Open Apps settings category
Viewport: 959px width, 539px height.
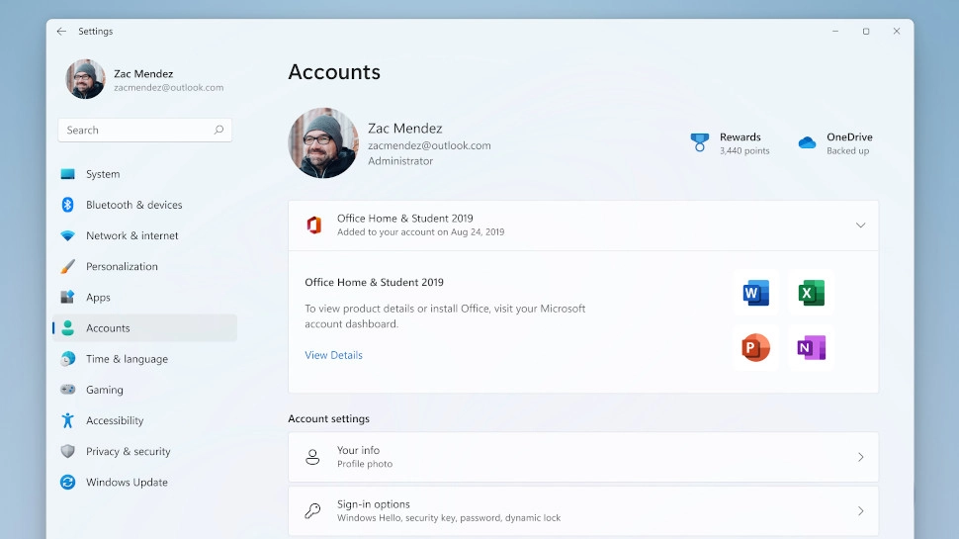point(145,297)
